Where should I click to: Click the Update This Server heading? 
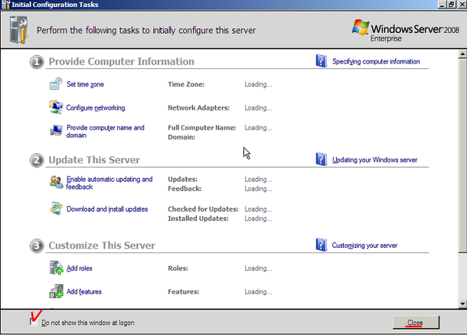click(x=94, y=160)
